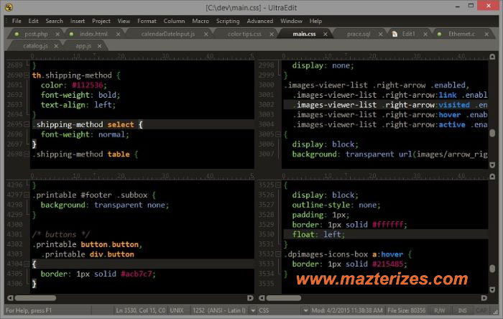Viewport: 503px width, 319px height.
Task: Open the File menu
Action: pyautogui.click(x=17, y=21)
